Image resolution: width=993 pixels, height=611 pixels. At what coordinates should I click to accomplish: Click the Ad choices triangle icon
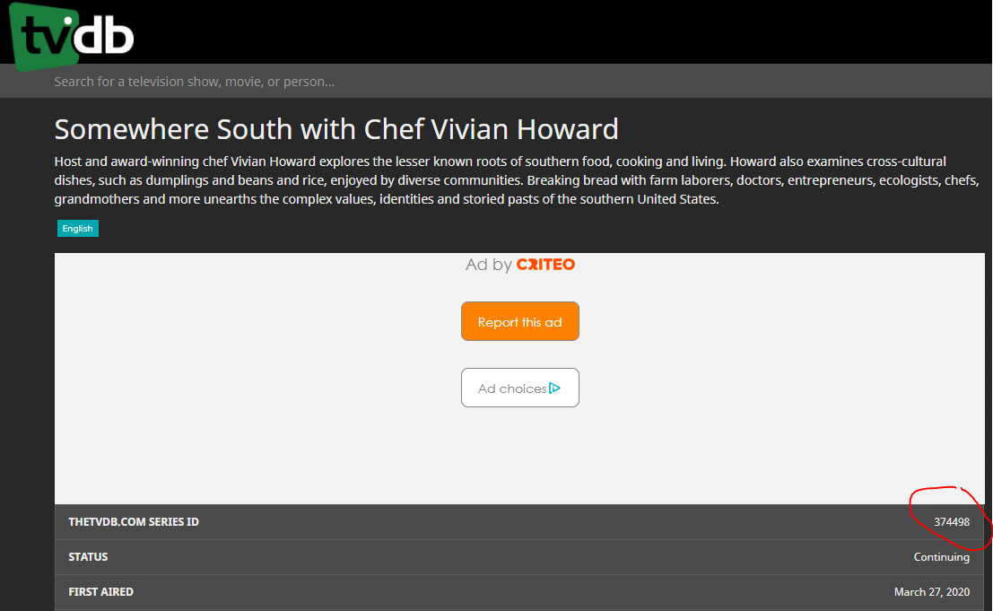pos(555,388)
